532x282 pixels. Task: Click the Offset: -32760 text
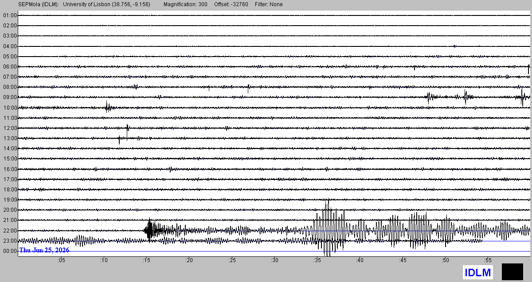pyautogui.click(x=231, y=4)
